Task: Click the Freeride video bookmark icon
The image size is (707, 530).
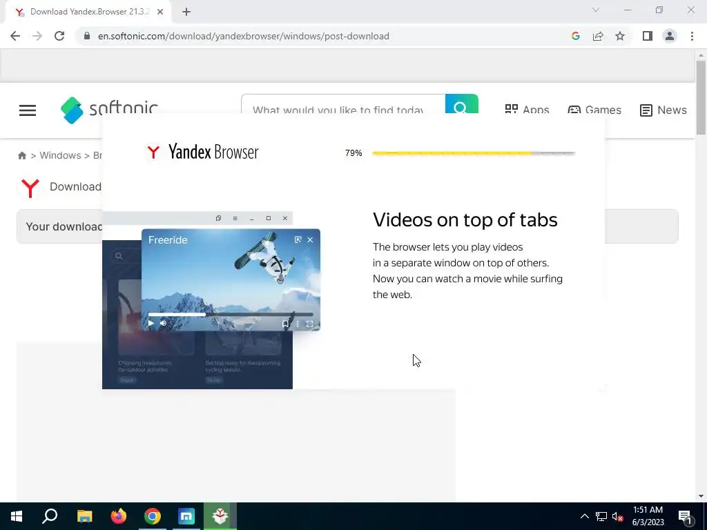Action: tap(285, 324)
